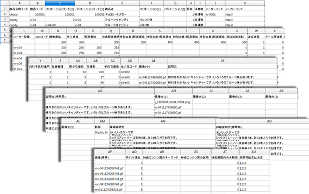Click column A header
This screenshot has width=309, height=194.
19,3
